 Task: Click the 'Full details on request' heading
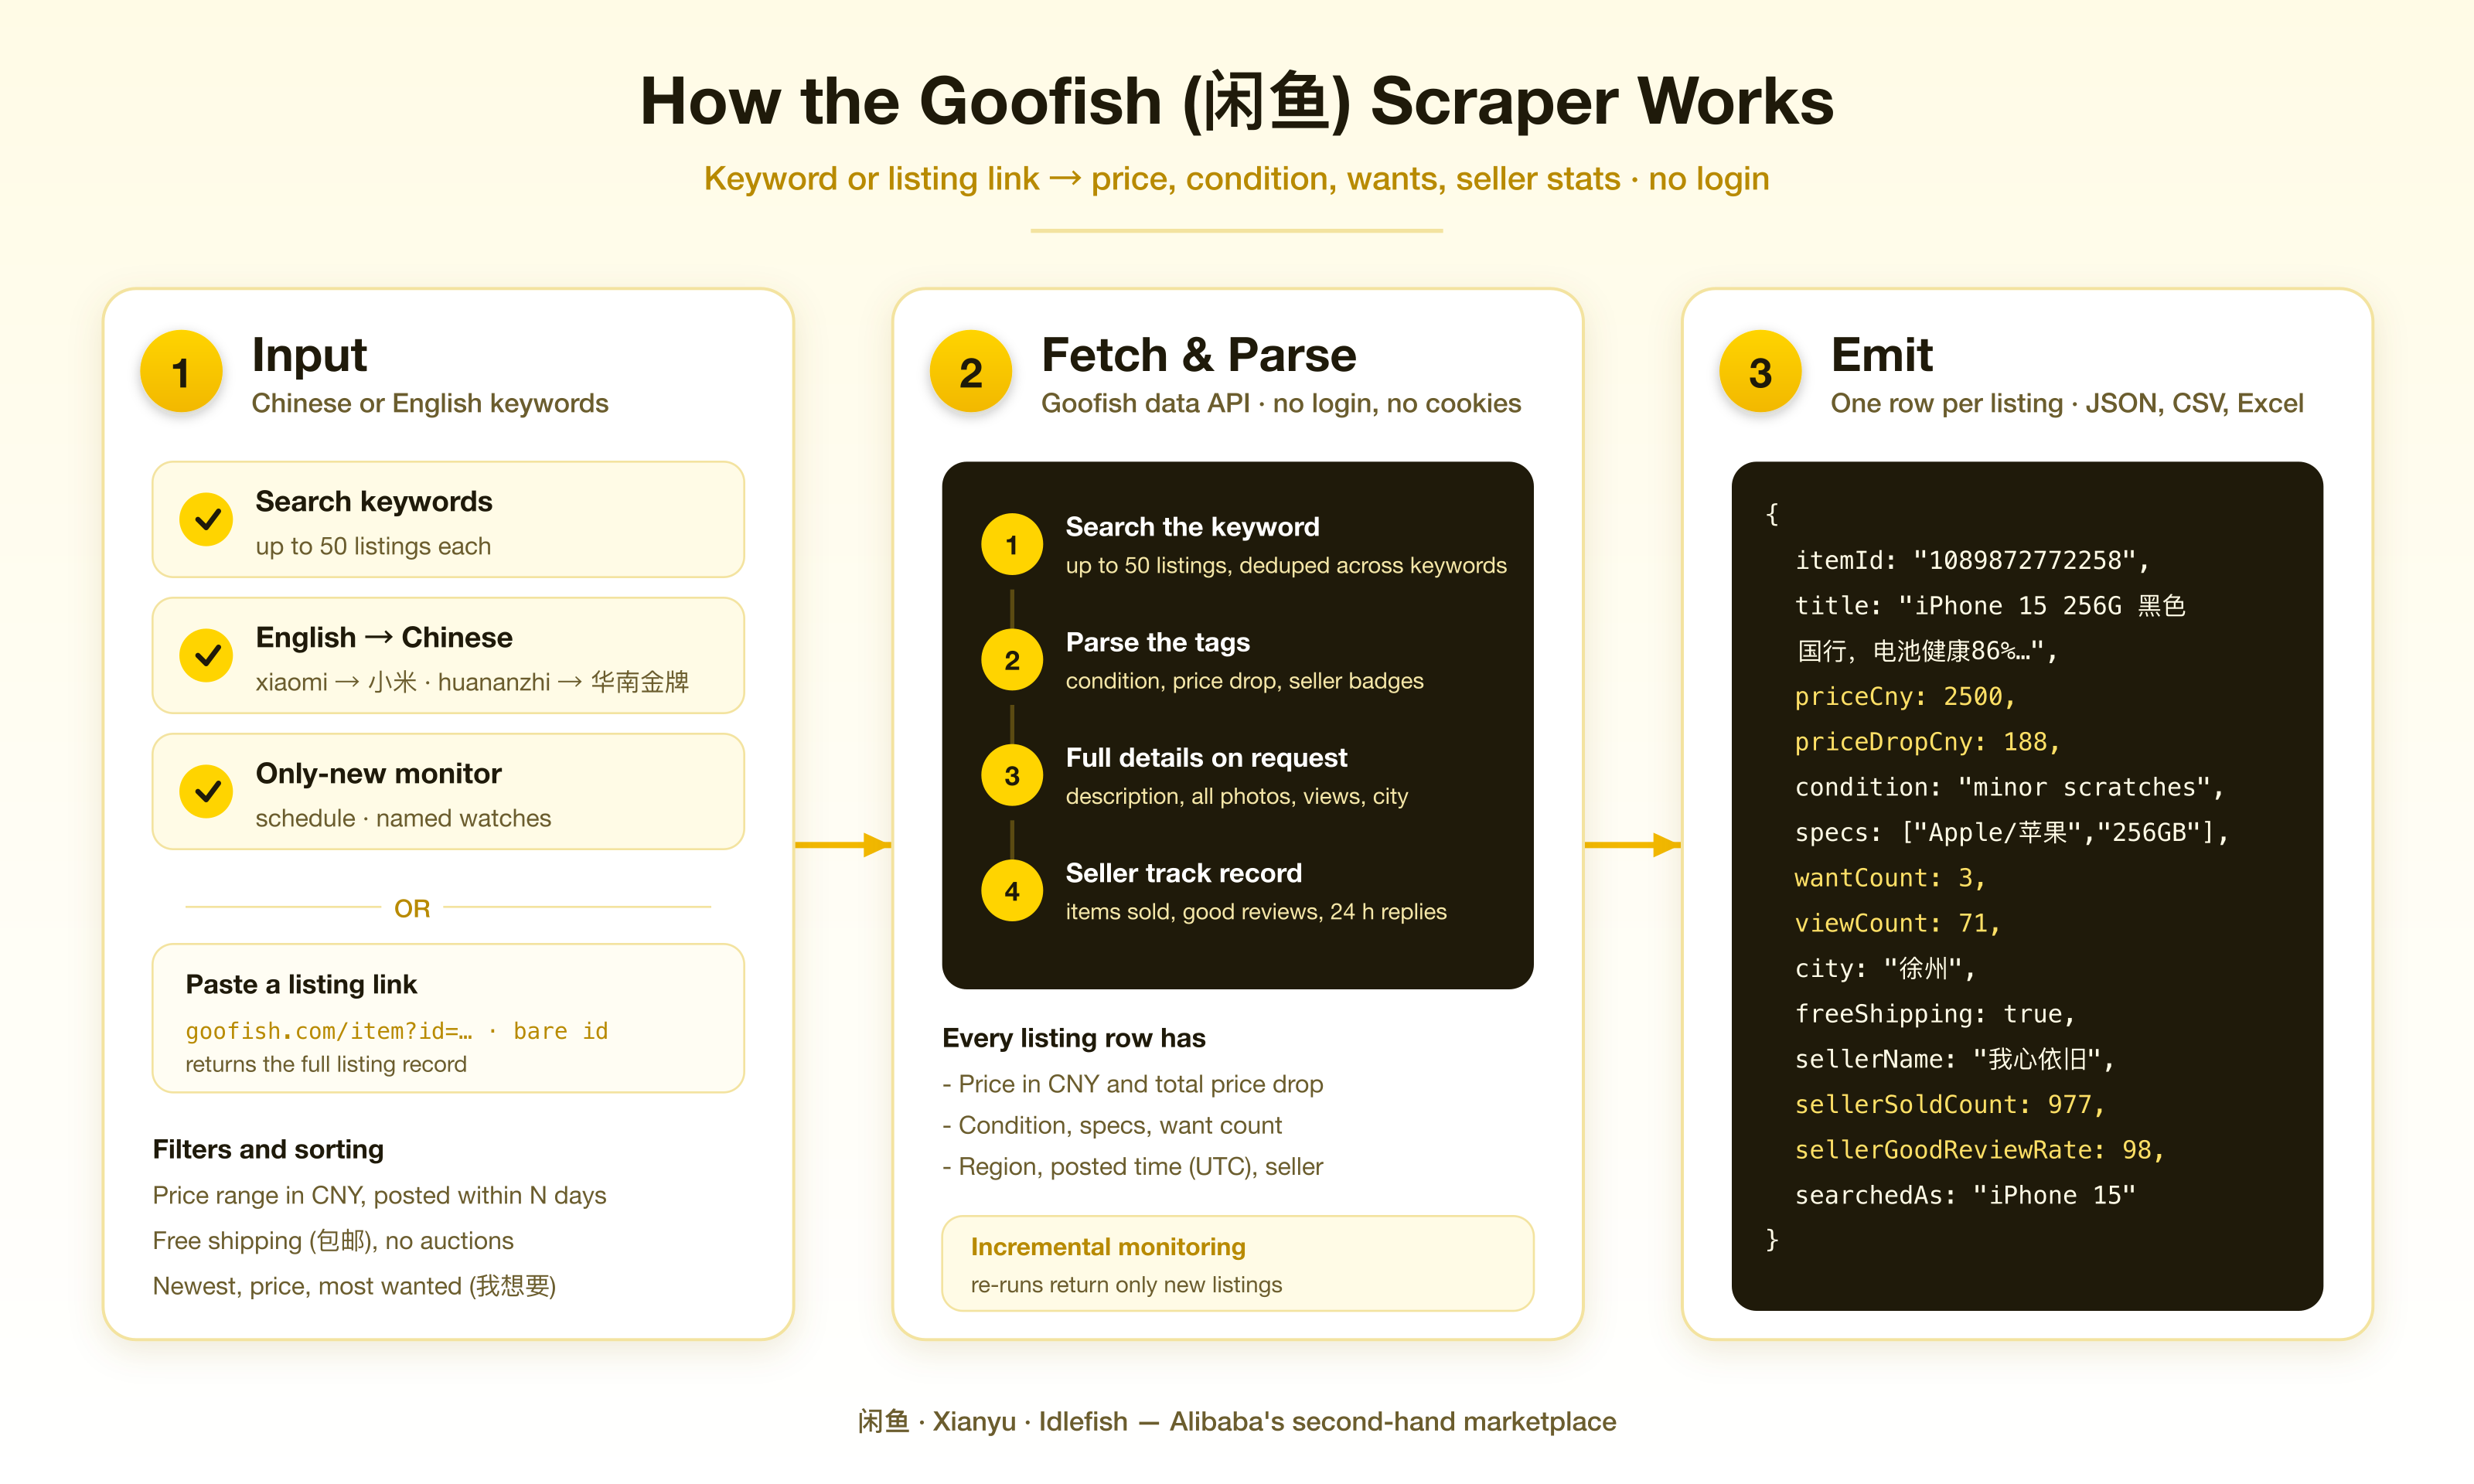pos(1206,757)
